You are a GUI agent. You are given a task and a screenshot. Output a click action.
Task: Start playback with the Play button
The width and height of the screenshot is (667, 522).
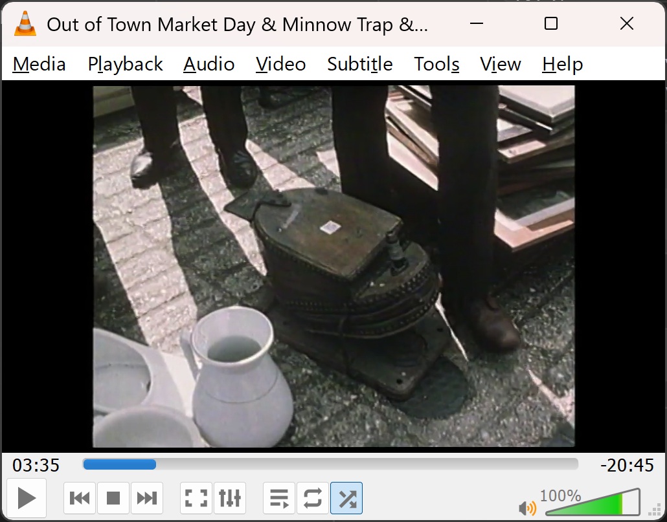[x=27, y=498]
